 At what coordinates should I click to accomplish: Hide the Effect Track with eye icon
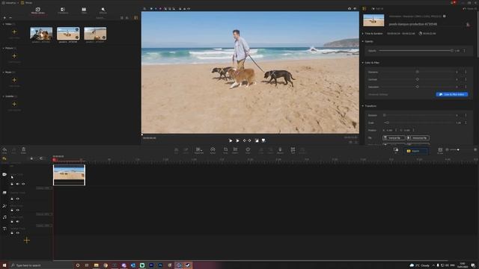[18, 210]
